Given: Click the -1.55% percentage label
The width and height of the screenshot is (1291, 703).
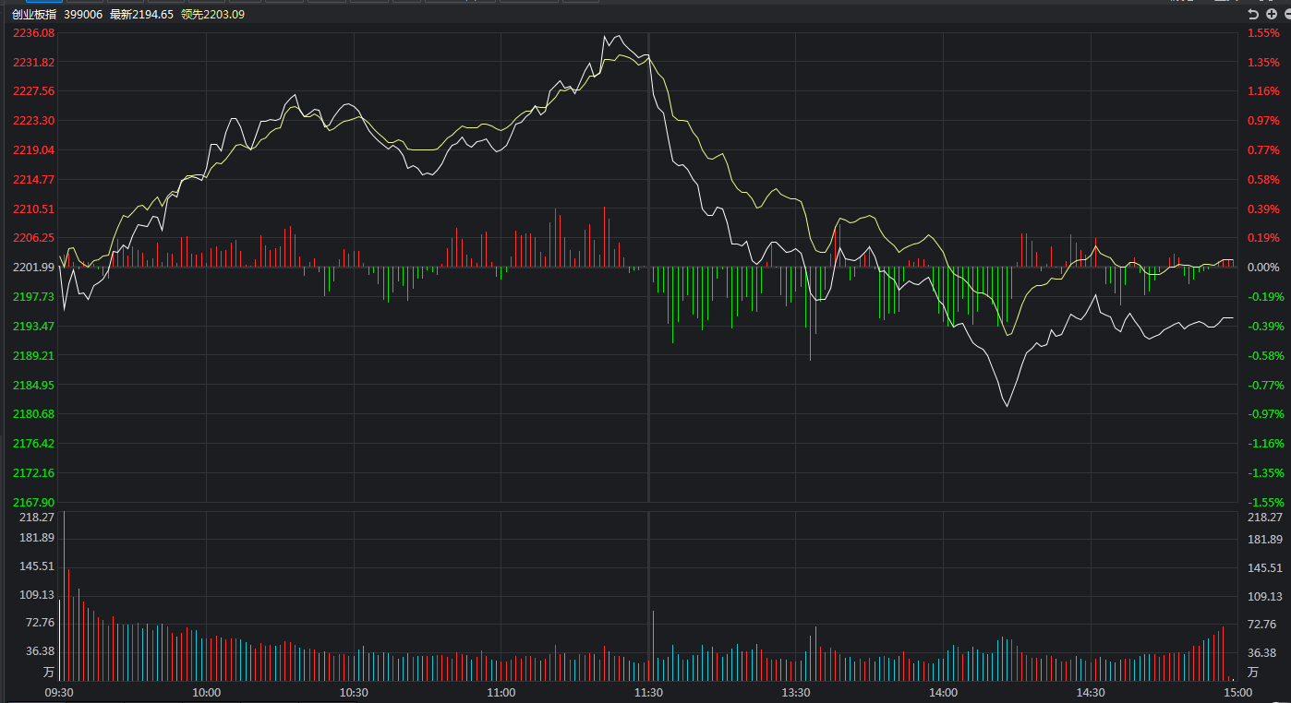Looking at the screenshot, I should 1266,502.
